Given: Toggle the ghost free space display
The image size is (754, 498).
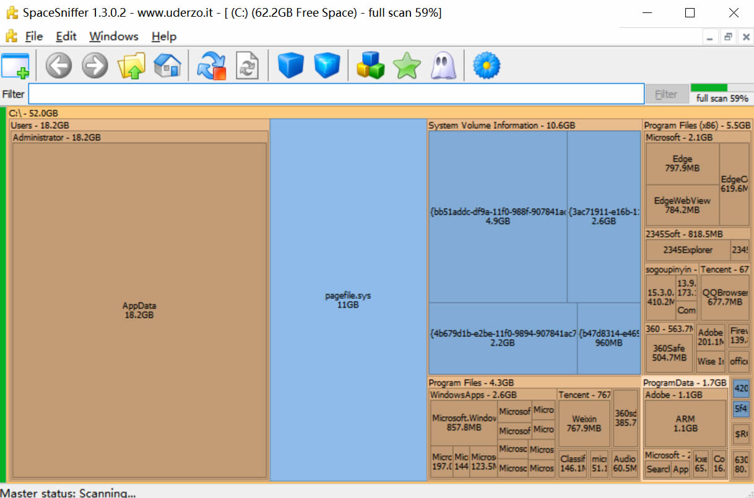Looking at the screenshot, I should 443,65.
